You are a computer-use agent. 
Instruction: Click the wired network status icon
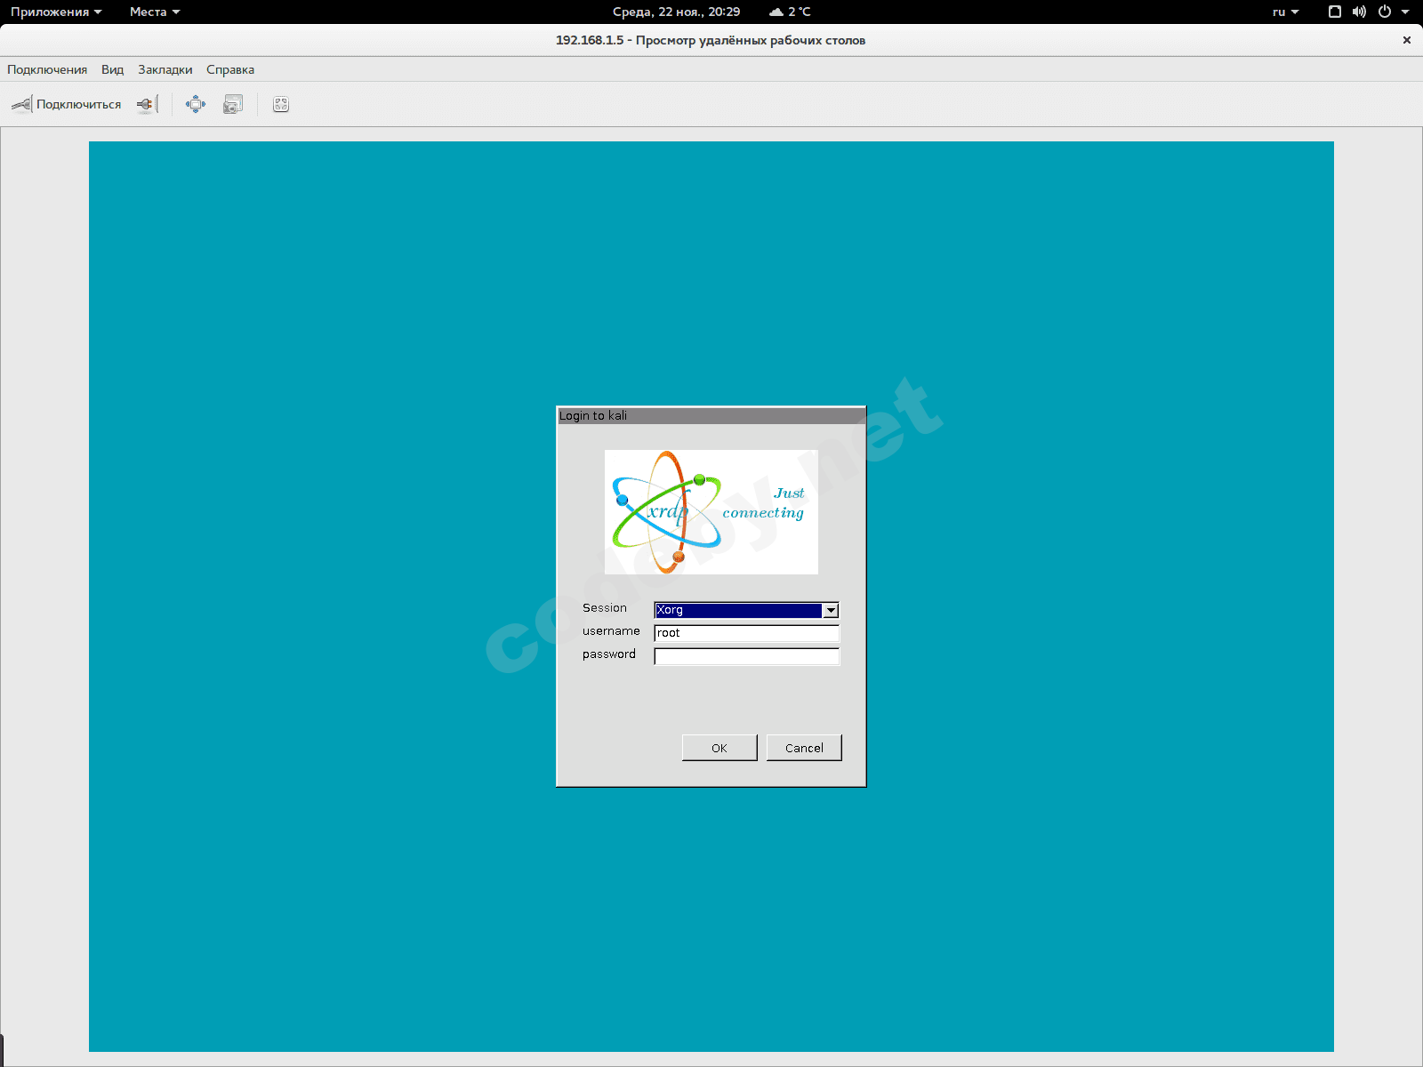(x=1334, y=12)
